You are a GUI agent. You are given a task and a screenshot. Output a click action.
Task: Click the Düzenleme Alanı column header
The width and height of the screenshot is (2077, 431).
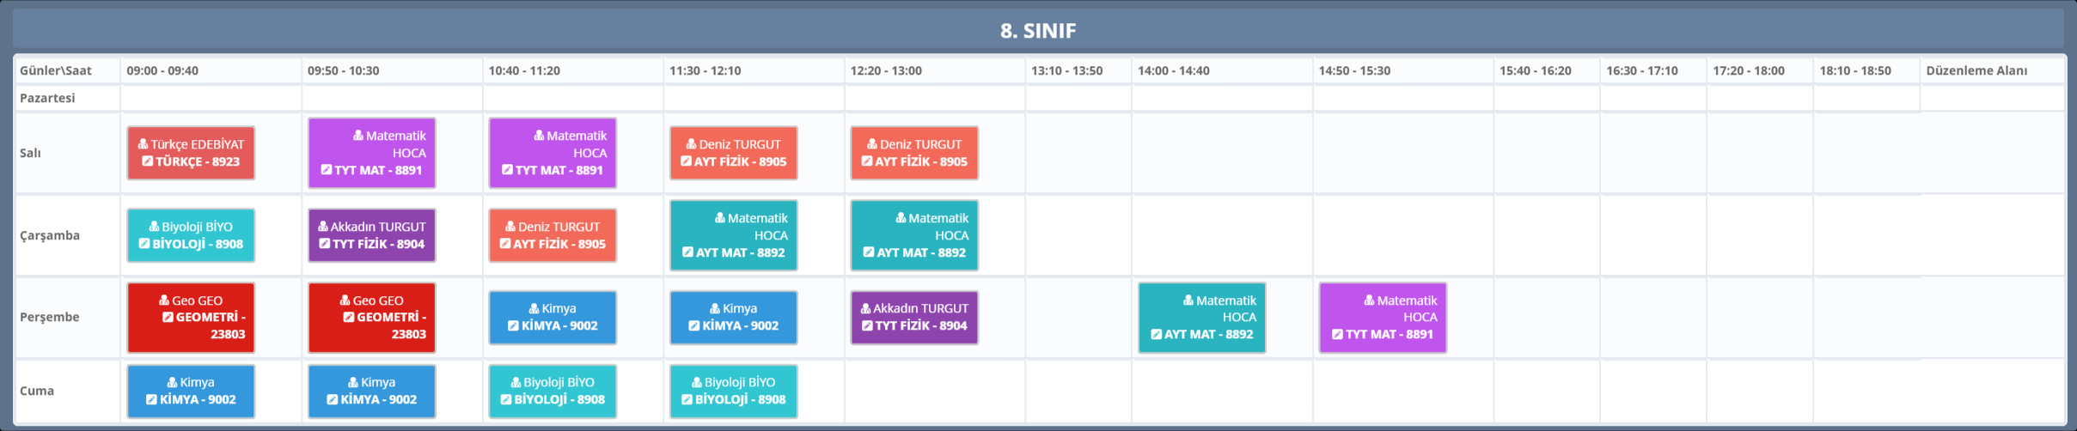[1976, 70]
